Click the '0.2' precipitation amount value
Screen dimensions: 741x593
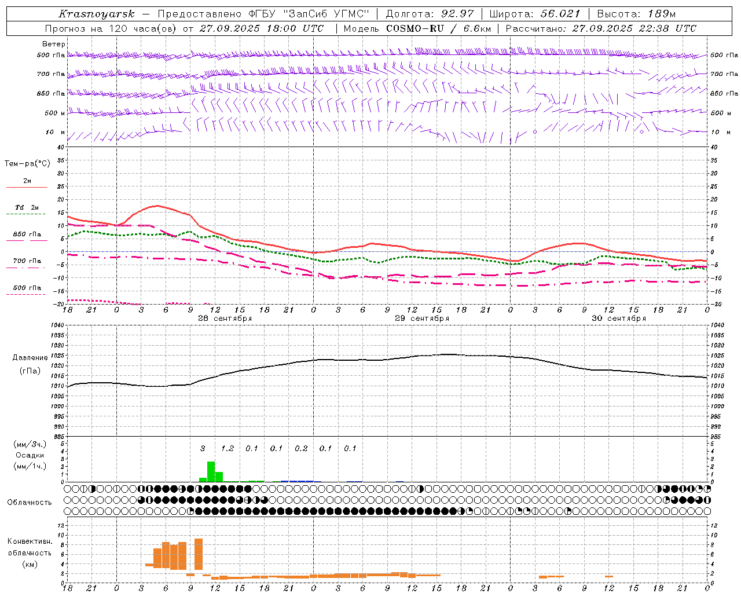point(301,448)
